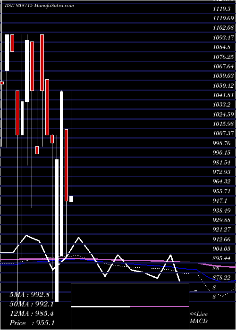The height and width of the screenshot is (330, 236).
Task: Click the 1059.03 price axis label
Action: [223, 76]
